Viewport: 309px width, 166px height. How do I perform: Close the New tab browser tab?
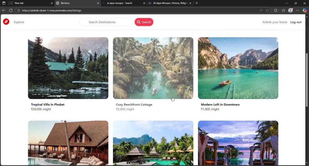52,3
